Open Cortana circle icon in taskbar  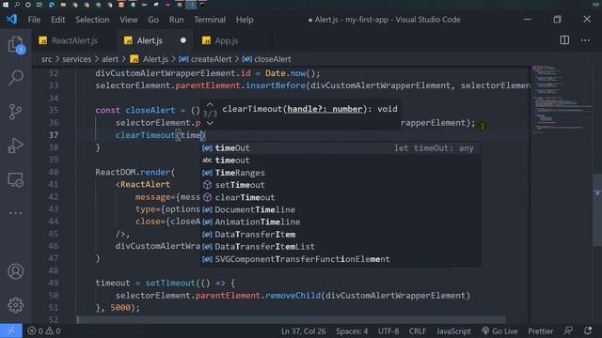(x=28, y=5)
